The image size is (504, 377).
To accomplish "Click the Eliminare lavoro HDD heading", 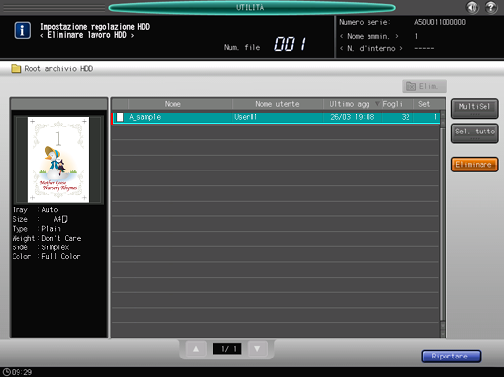I will tap(87, 35).
